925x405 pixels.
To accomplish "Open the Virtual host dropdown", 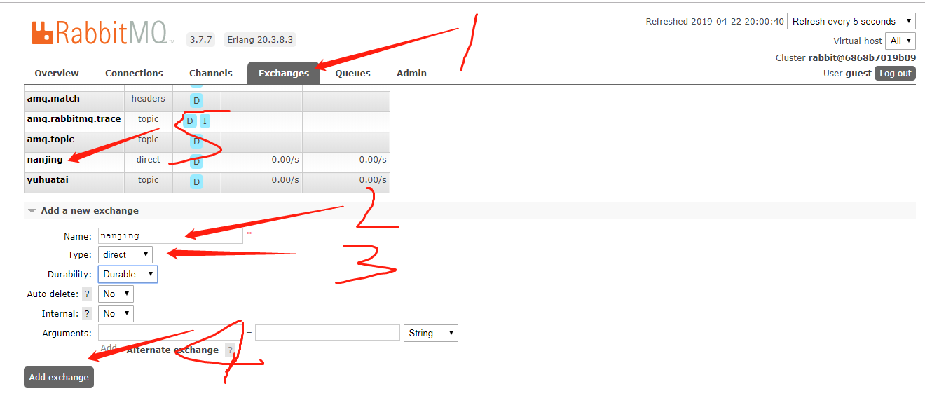I will pyautogui.click(x=900, y=41).
